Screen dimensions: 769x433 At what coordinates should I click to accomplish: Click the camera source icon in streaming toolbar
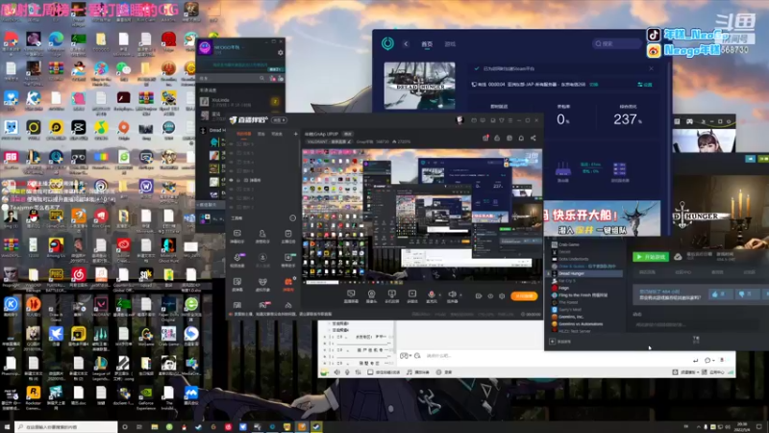[x=371, y=293]
